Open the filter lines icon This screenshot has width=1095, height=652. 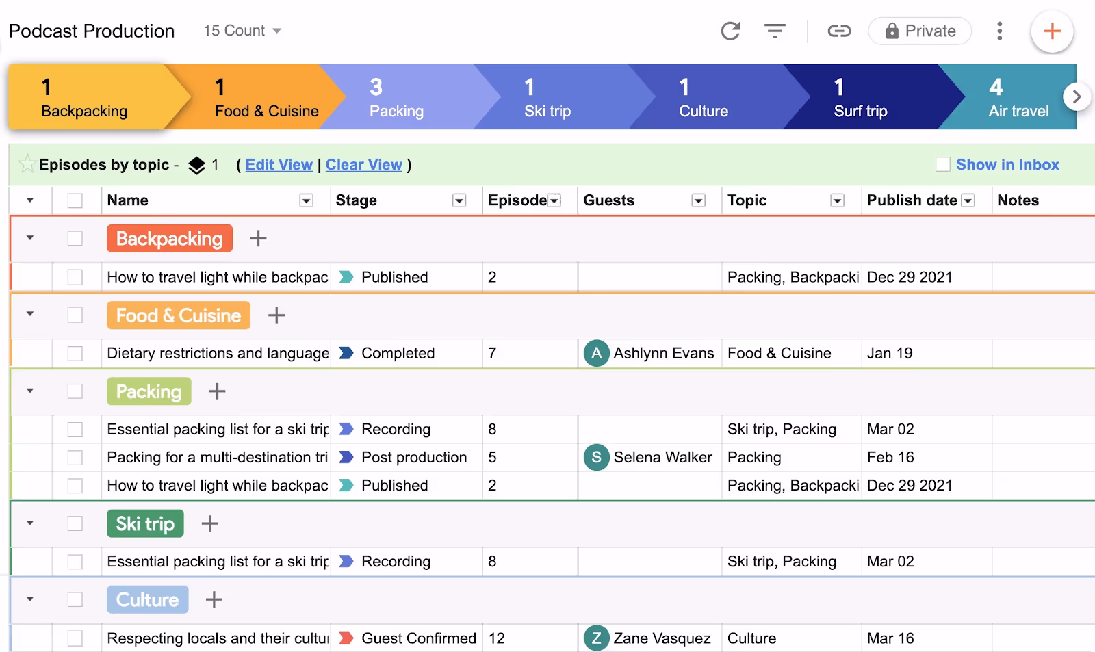pyautogui.click(x=775, y=31)
